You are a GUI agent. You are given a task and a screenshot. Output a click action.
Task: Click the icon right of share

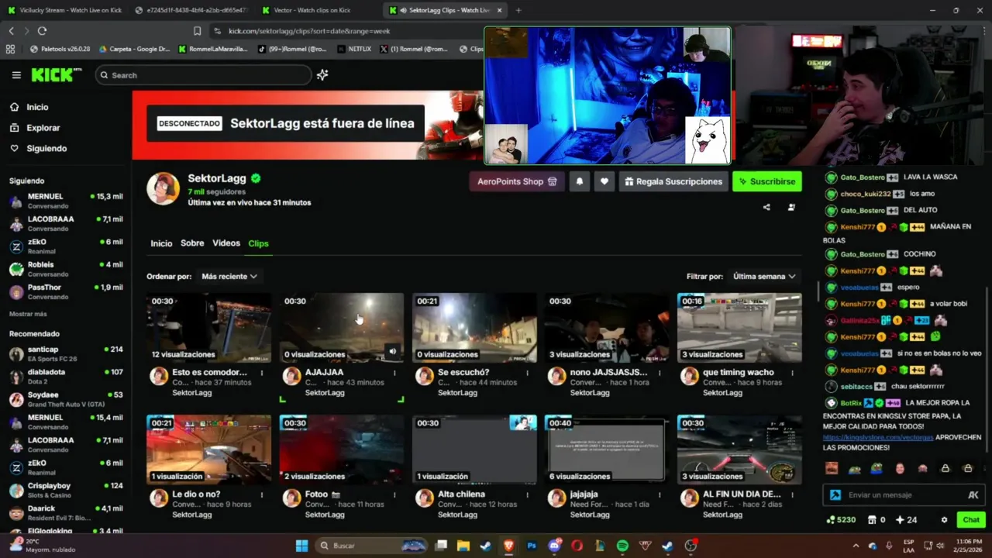791,207
